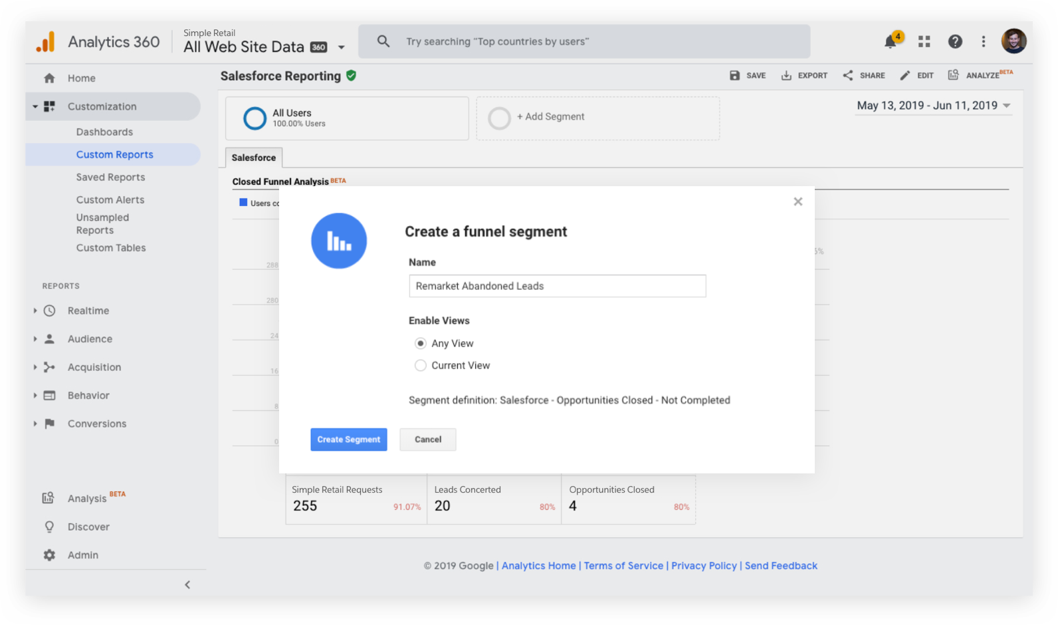Select the Any View radio button
The width and height of the screenshot is (1058, 625).
tap(421, 344)
